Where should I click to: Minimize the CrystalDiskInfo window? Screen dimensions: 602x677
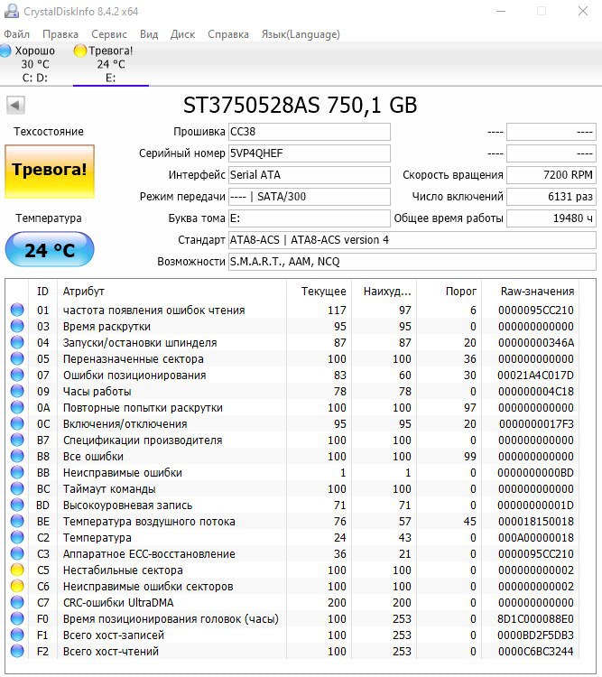click(501, 11)
